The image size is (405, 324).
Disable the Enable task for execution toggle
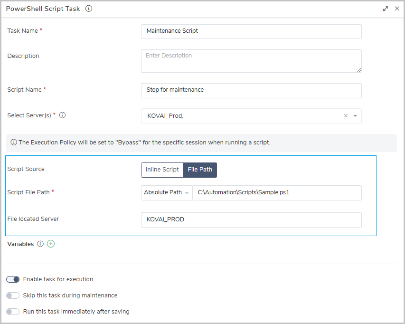coord(13,279)
